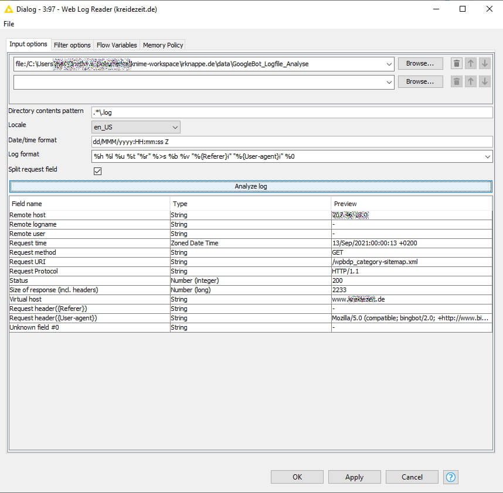Screen dimensions: 503x493
Task: Click the Cancel button
Action: [x=412, y=477]
